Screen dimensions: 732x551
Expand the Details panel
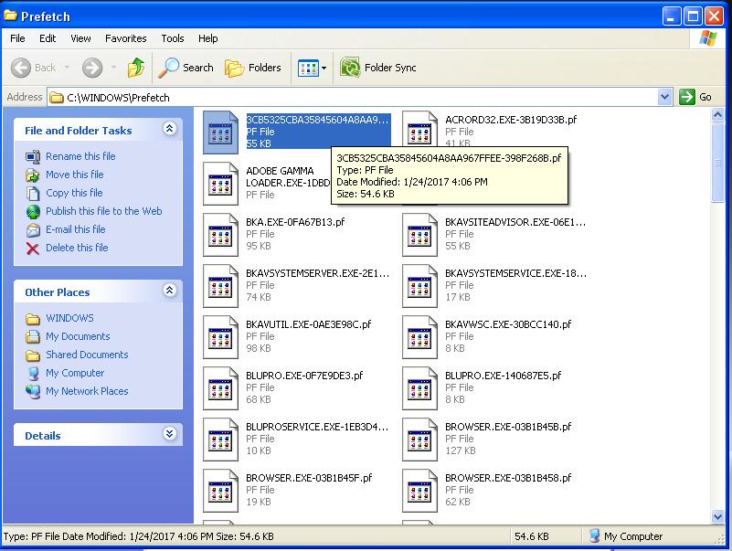(x=169, y=435)
